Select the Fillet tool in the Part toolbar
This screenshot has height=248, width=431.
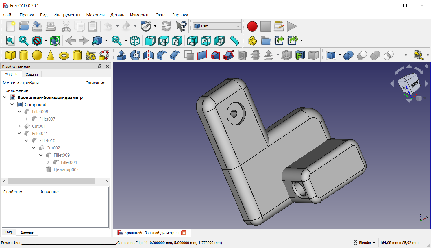[x=162, y=55]
